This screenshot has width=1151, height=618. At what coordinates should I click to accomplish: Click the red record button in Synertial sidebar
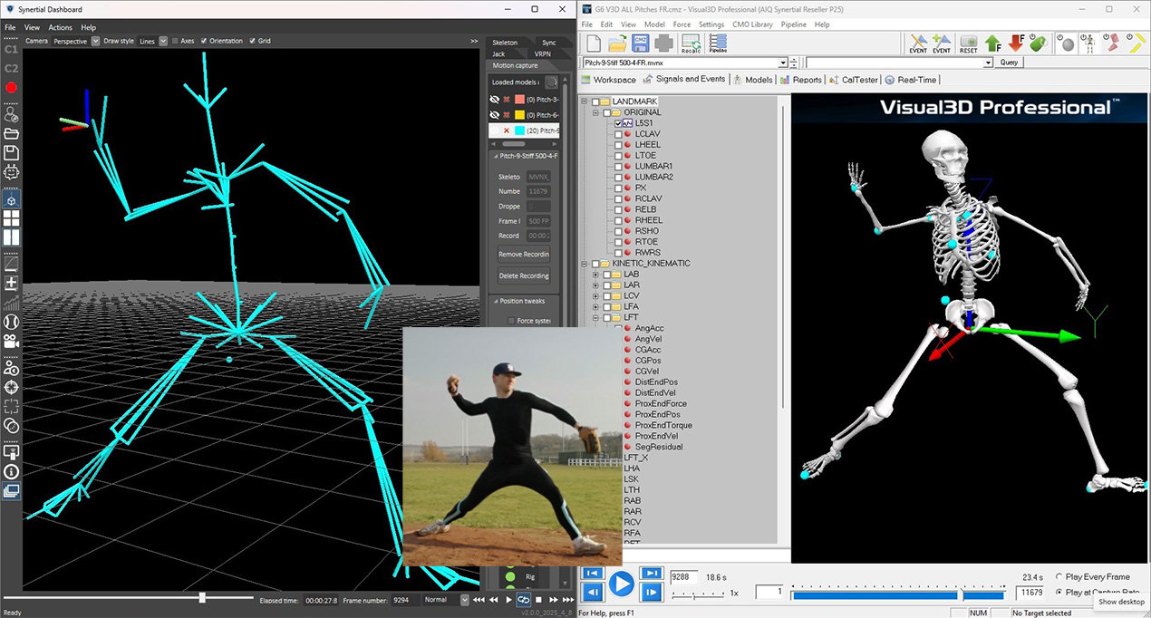pyautogui.click(x=12, y=88)
